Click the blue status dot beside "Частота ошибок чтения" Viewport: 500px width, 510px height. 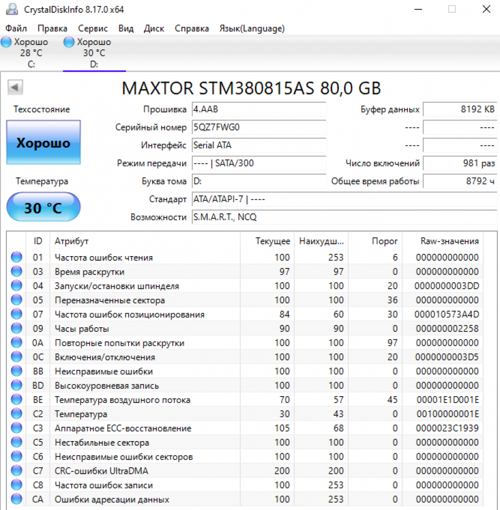point(15,257)
